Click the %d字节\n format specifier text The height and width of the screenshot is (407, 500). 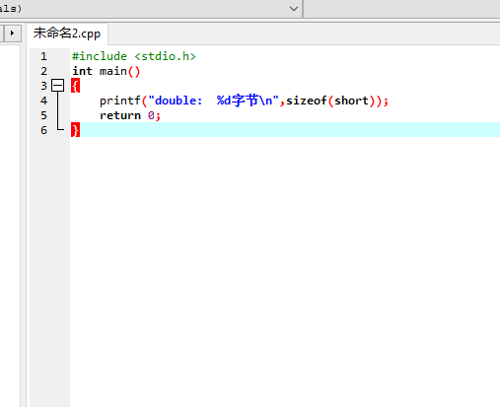(x=245, y=101)
